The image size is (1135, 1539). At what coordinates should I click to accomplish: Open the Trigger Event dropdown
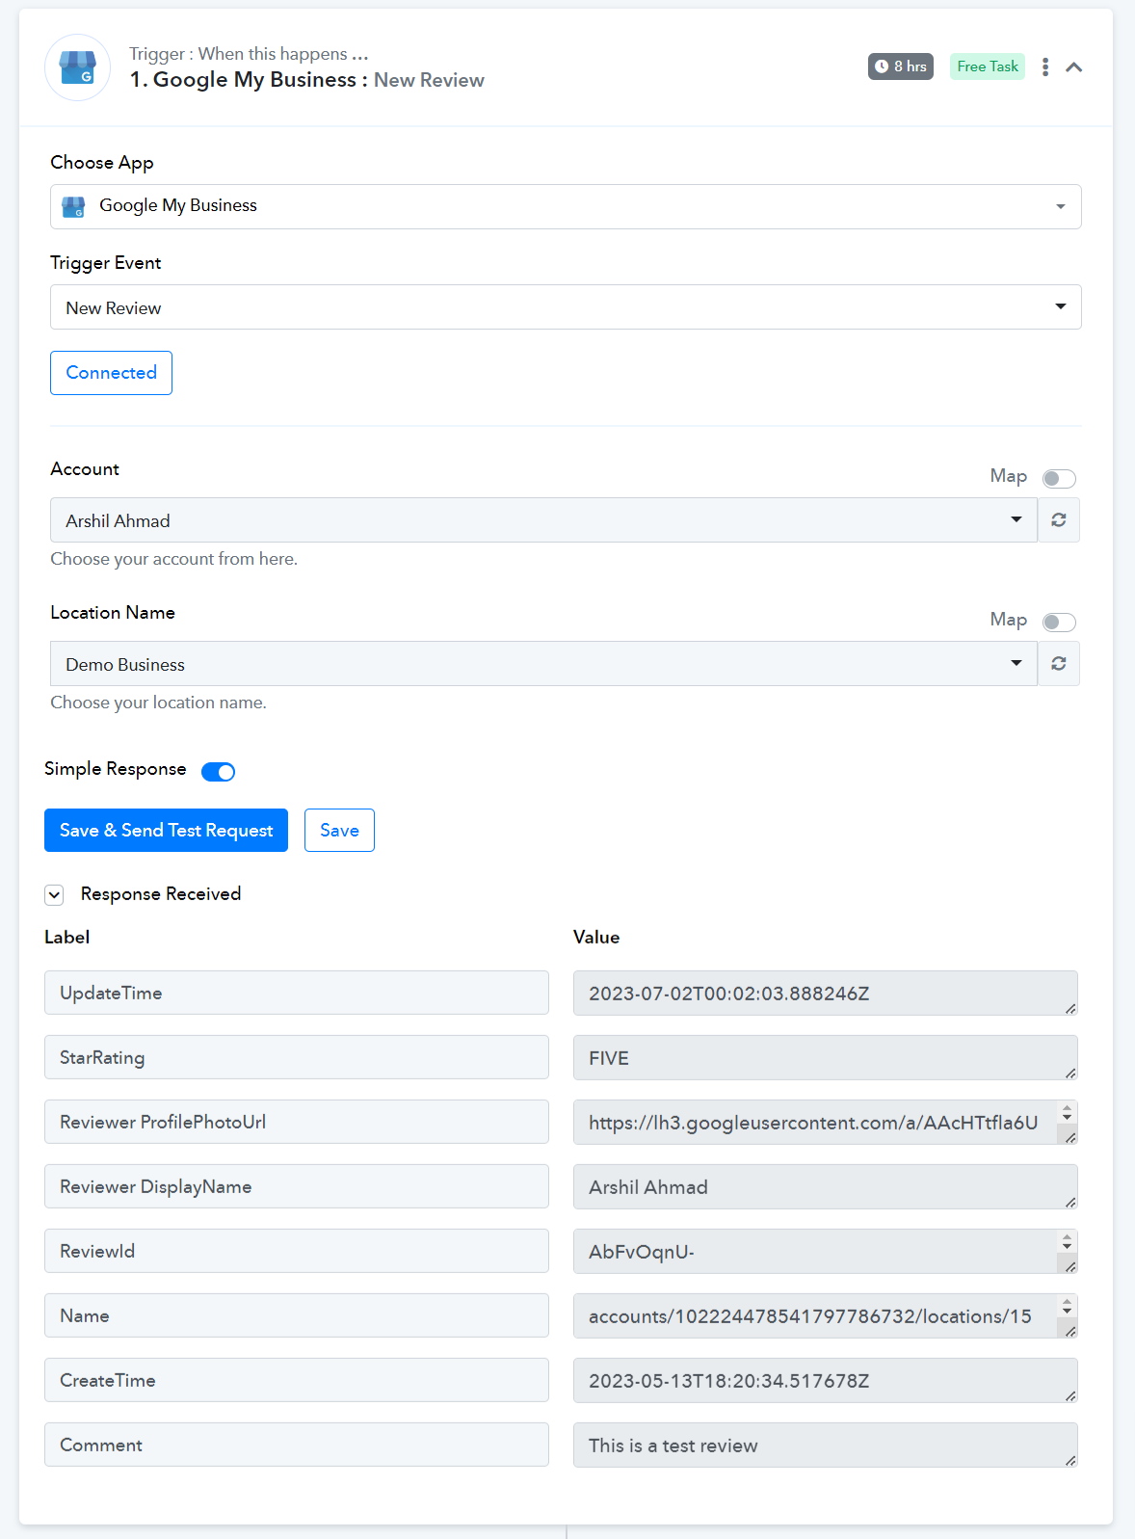click(x=566, y=307)
